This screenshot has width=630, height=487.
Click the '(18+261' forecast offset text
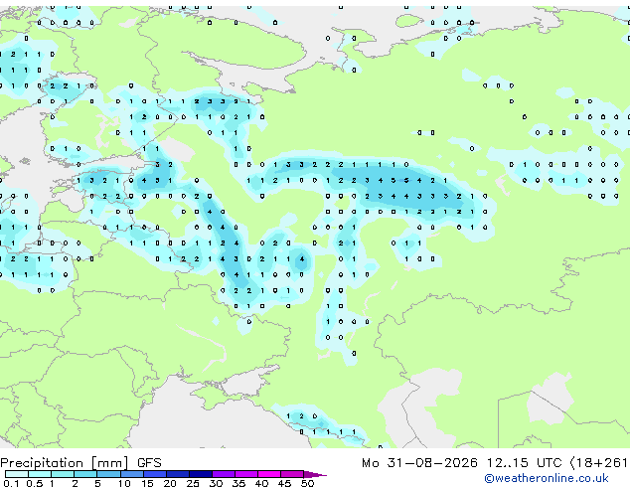[598, 463]
